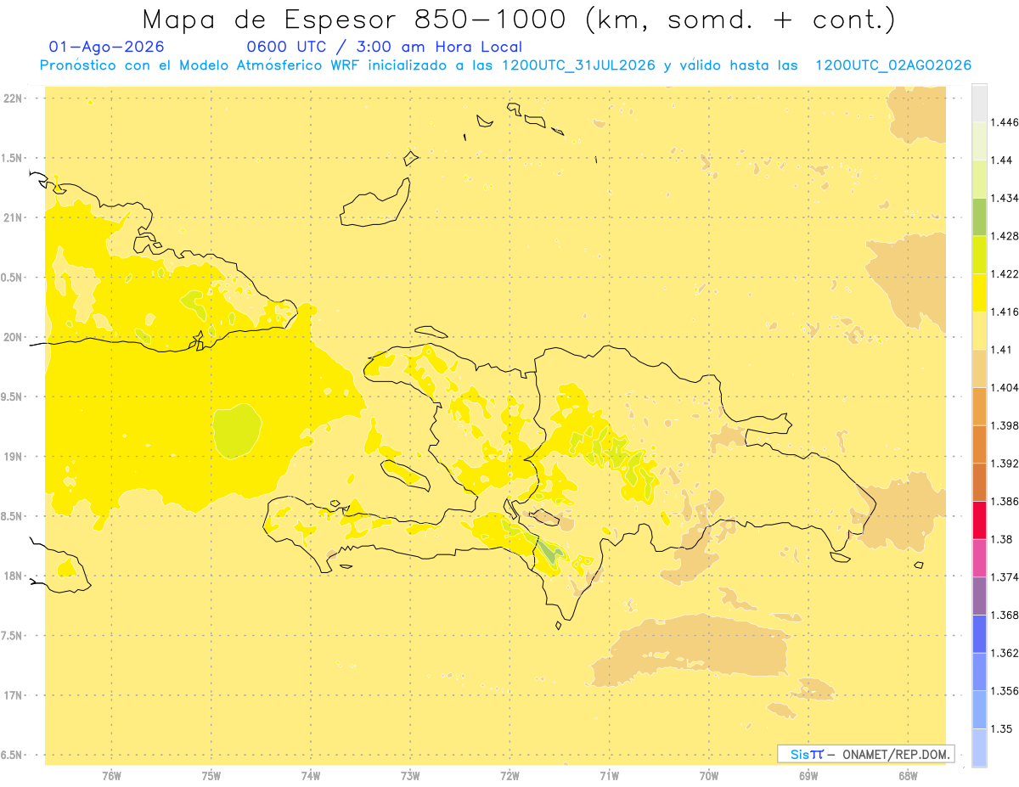Click the purple swatch between 1.368 and 1.374
Image resolution: width=1019 pixels, height=787 pixels.
(x=979, y=596)
